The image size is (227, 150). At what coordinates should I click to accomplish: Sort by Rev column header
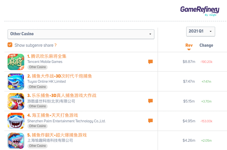click(189, 45)
